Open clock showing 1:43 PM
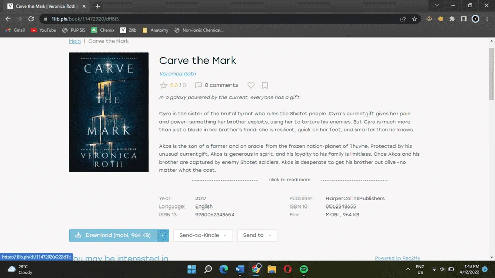Image resolution: width=495 pixels, height=278 pixels. [x=470, y=269]
